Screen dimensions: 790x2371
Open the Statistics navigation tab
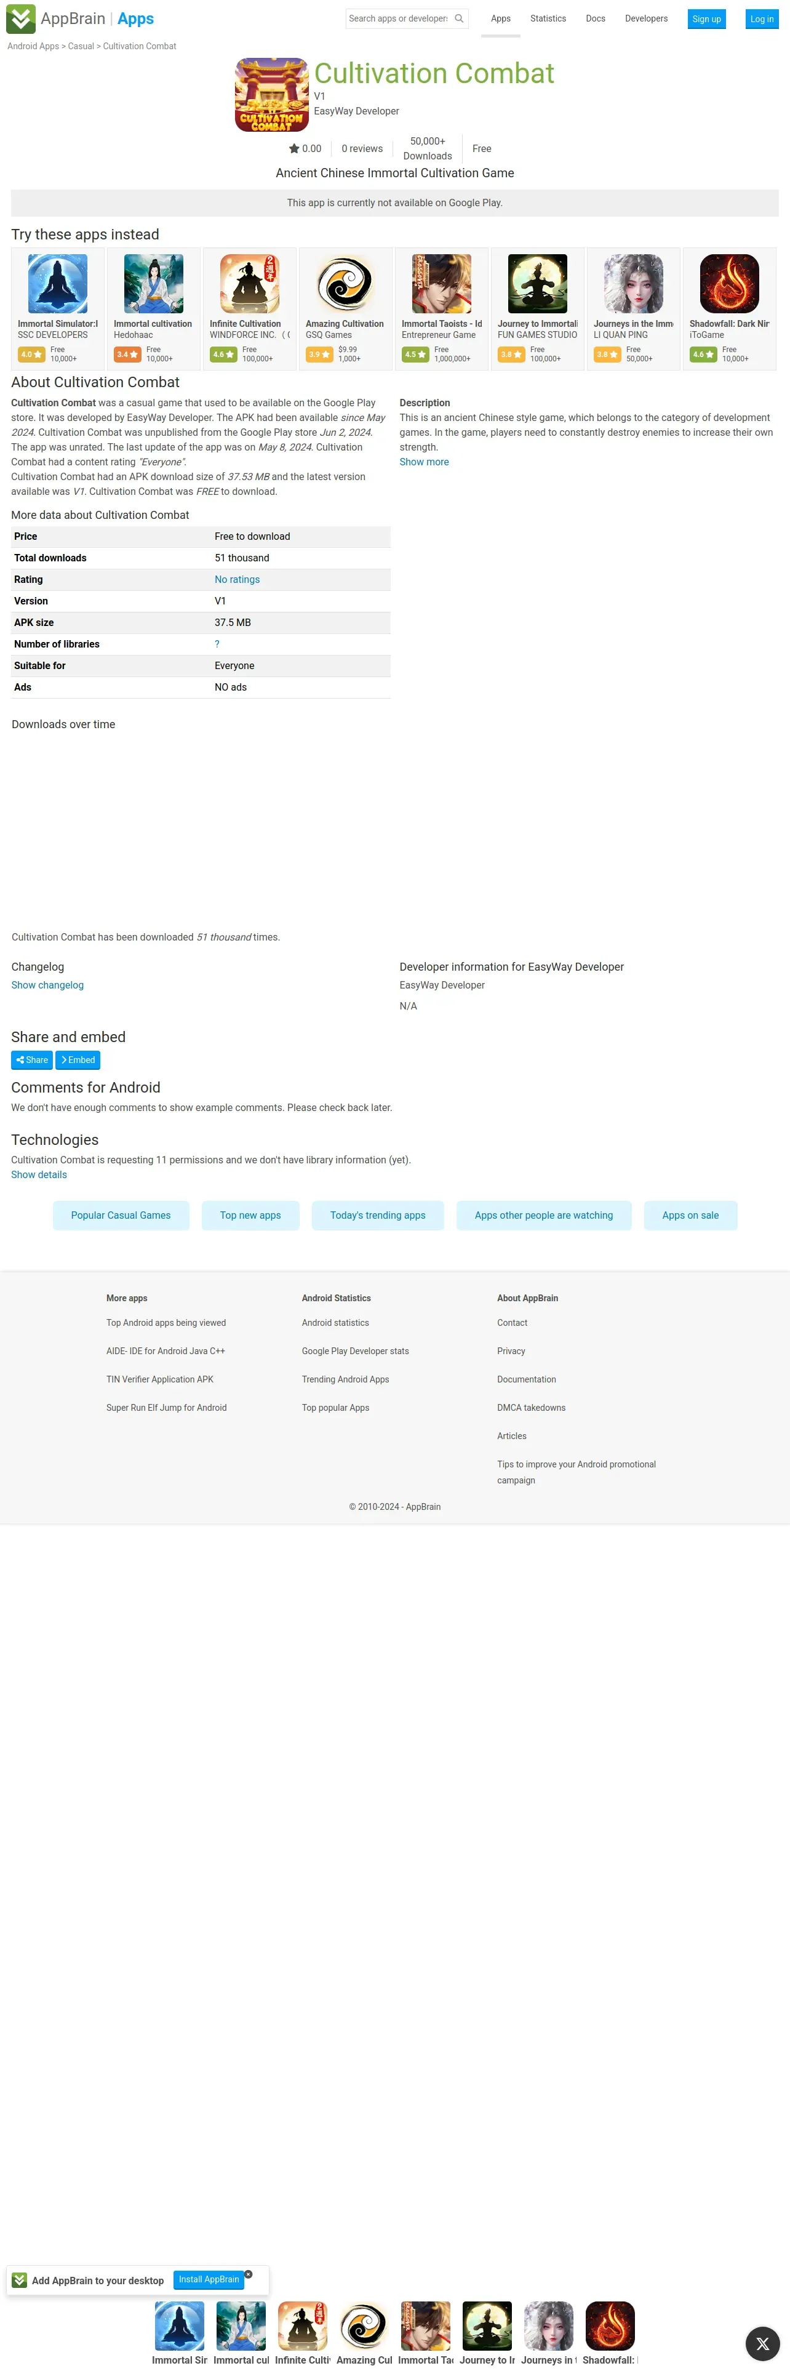point(548,18)
